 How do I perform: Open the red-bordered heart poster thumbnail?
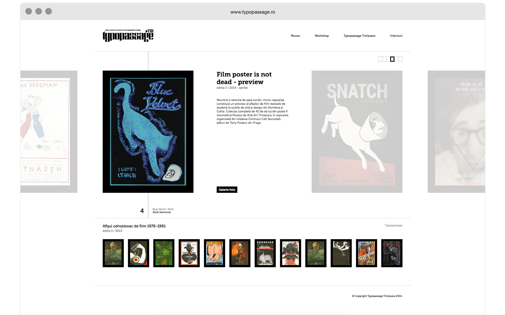(189, 253)
